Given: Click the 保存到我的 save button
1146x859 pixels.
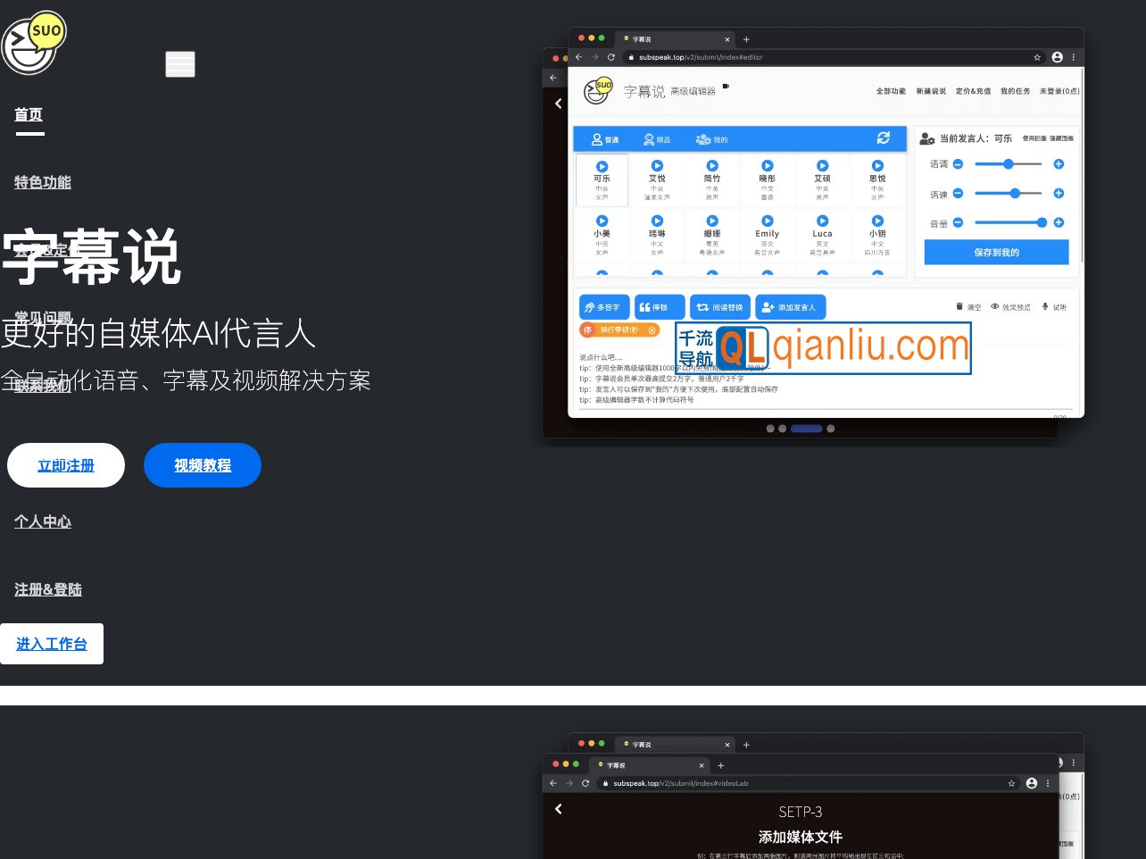Looking at the screenshot, I should (x=997, y=252).
